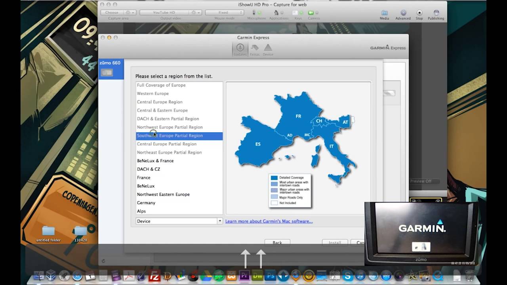Open Media in iShowU HD Pro toolbar

coord(384,15)
